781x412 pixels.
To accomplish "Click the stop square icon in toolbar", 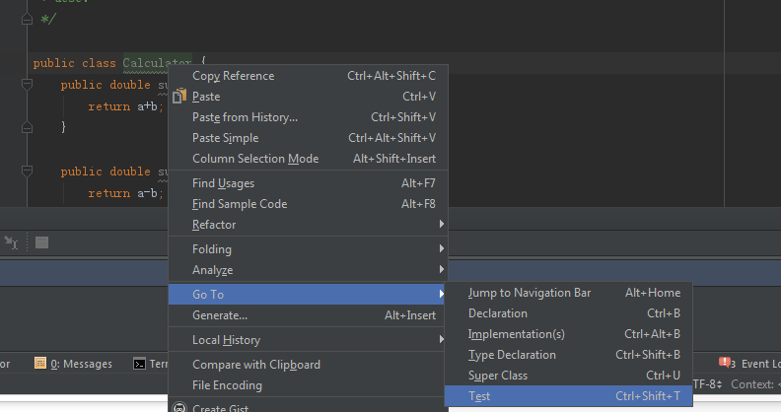I will pyautogui.click(x=42, y=241).
